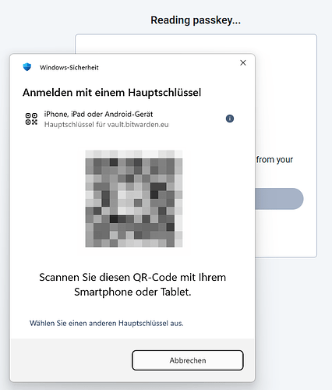Close the Windows-Sicherheit dialog with the X
This screenshot has height=390, width=332.
click(243, 62)
